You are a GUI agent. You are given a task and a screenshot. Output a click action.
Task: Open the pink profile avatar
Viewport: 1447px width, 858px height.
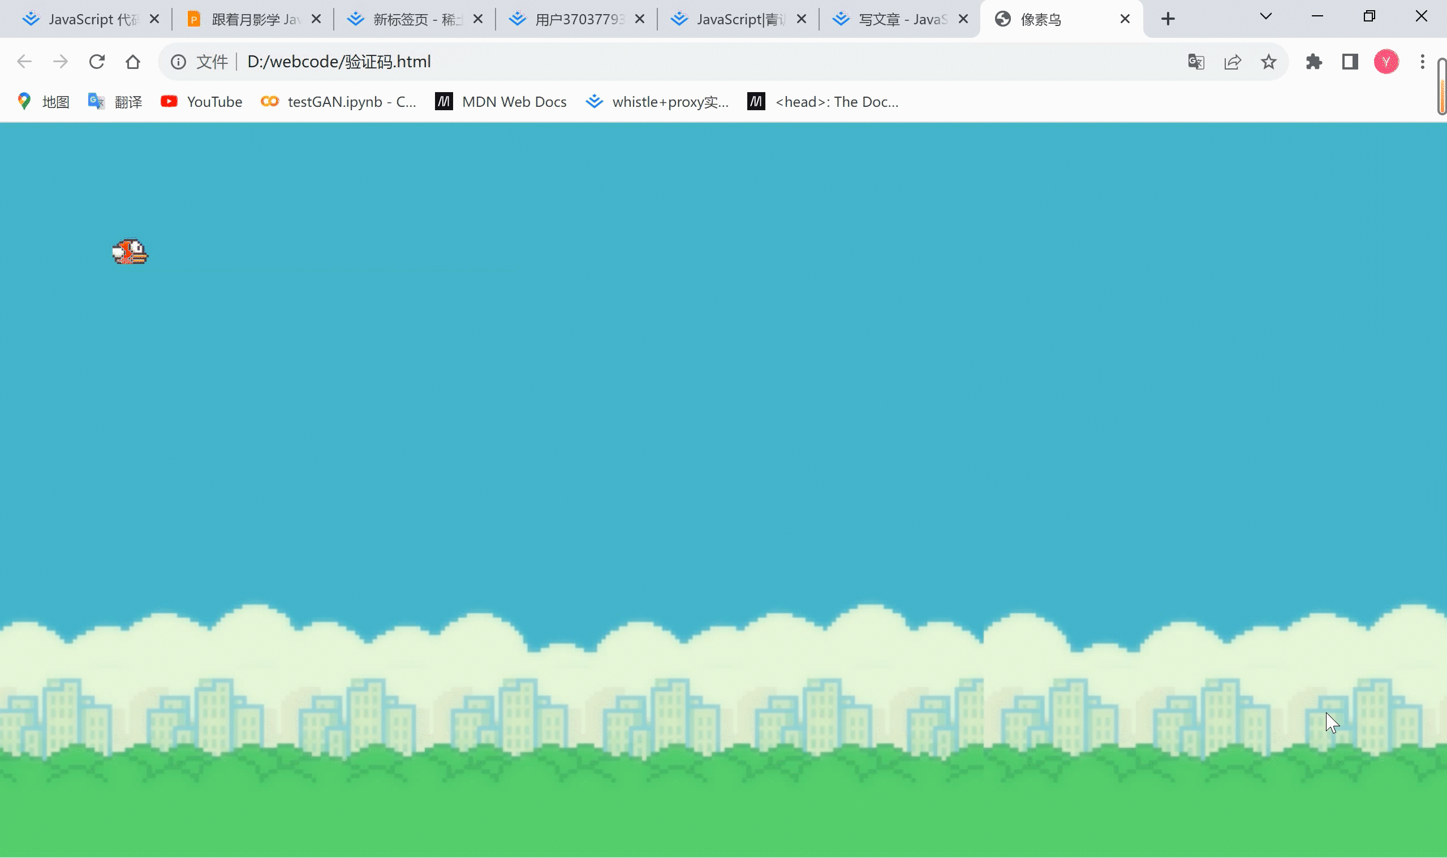pyautogui.click(x=1386, y=61)
